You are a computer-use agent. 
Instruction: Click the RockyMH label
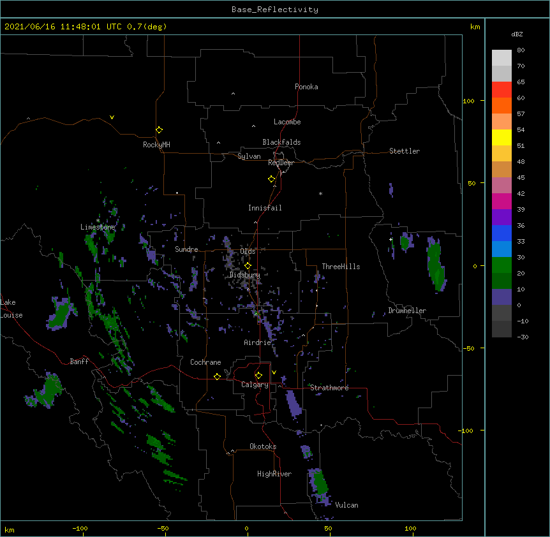click(x=156, y=145)
